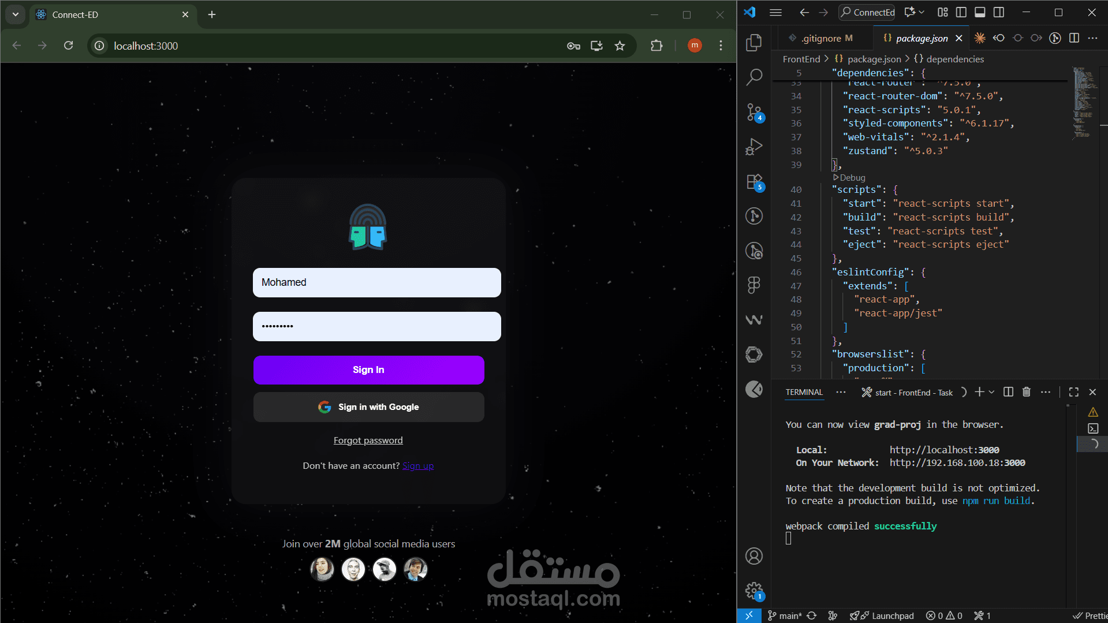
Task: Open the Copilot chat icon in title bar
Action: pos(911,12)
